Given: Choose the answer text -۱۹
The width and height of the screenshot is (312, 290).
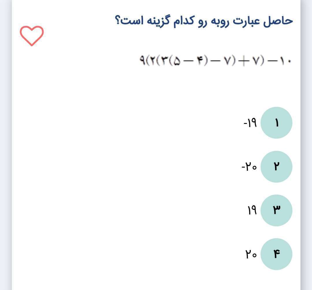Looking at the screenshot, I should click(250, 123).
